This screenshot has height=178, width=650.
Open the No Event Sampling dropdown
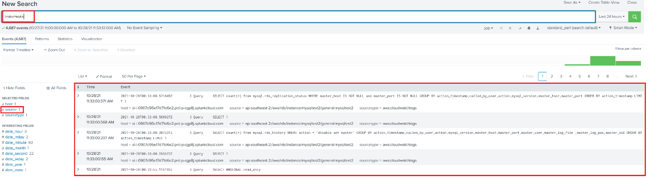[x=144, y=28]
